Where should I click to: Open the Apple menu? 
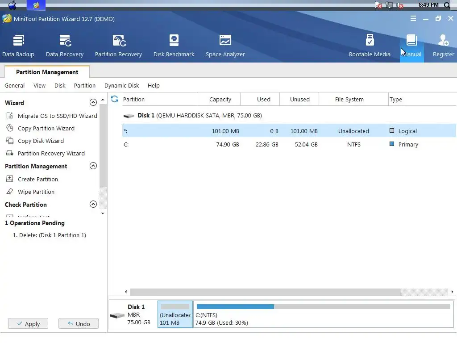tap(12, 4)
